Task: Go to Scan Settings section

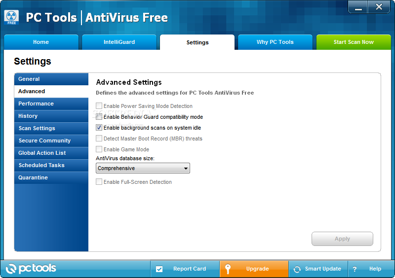Action: [x=51, y=128]
